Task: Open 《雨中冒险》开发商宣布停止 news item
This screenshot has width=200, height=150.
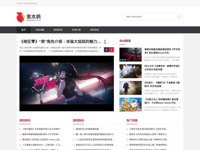Action: [42, 129]
